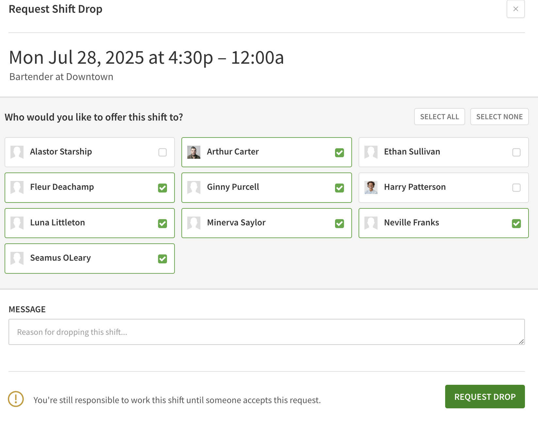
Task: Click Luna Littleton's avatar placeholder
Action: tap(17, 223)
